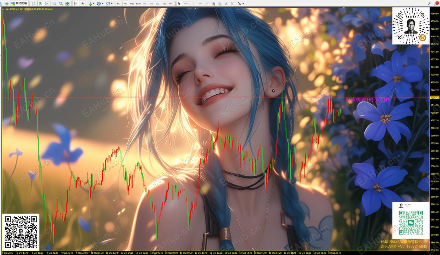The height and width of the screenshot is (255, 440).
Task: Select the arrow cursor tool
Action: point(179,4)
